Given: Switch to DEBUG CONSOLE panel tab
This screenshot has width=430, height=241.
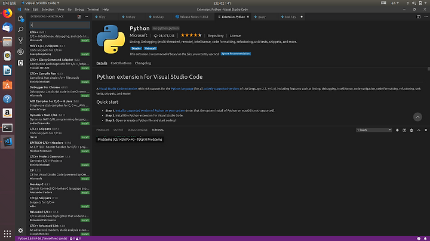Looking at the screenshot, I should tap(137, 130).
